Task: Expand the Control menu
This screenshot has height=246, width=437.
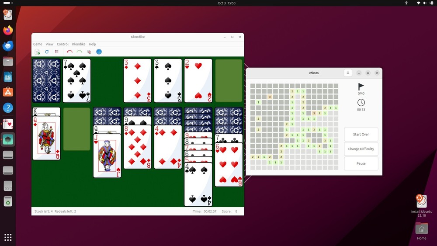Action: tap(62, 44)
